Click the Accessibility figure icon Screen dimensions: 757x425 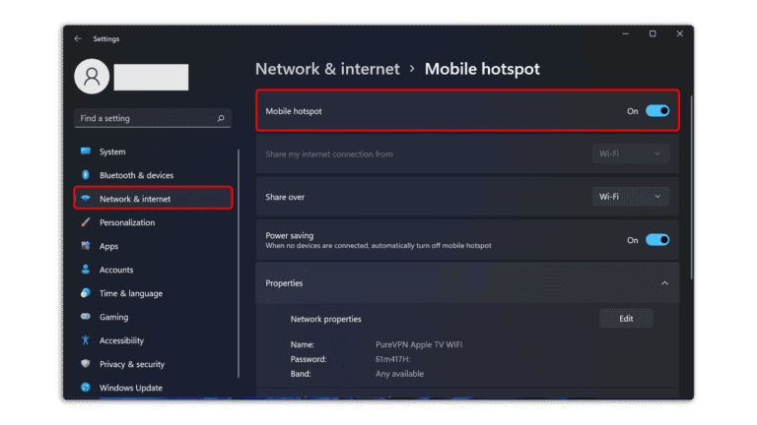[x=86, y=340]
